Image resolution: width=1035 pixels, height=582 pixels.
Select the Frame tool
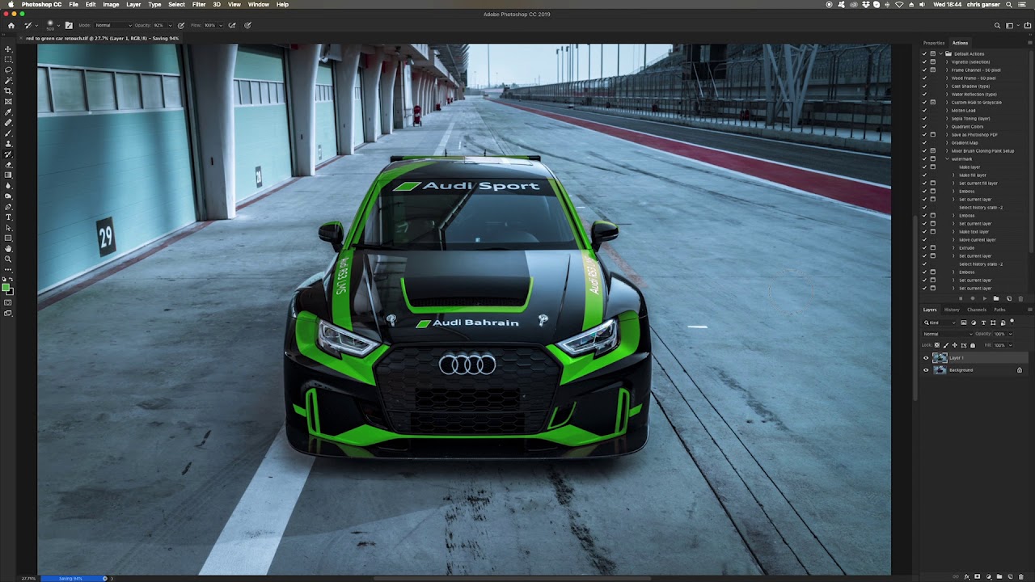tap(8, 101)
